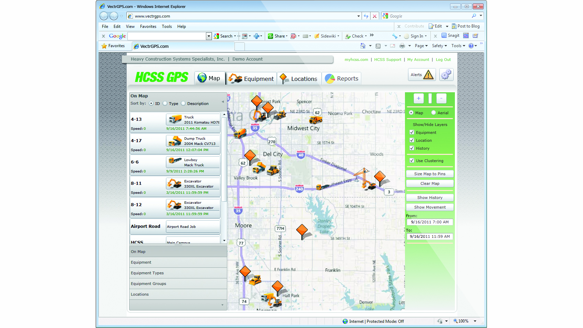This screenshot has width=583, height=328.
Task: Open the zoom level 100% dropdown
Action: click(x=475, y=321)
